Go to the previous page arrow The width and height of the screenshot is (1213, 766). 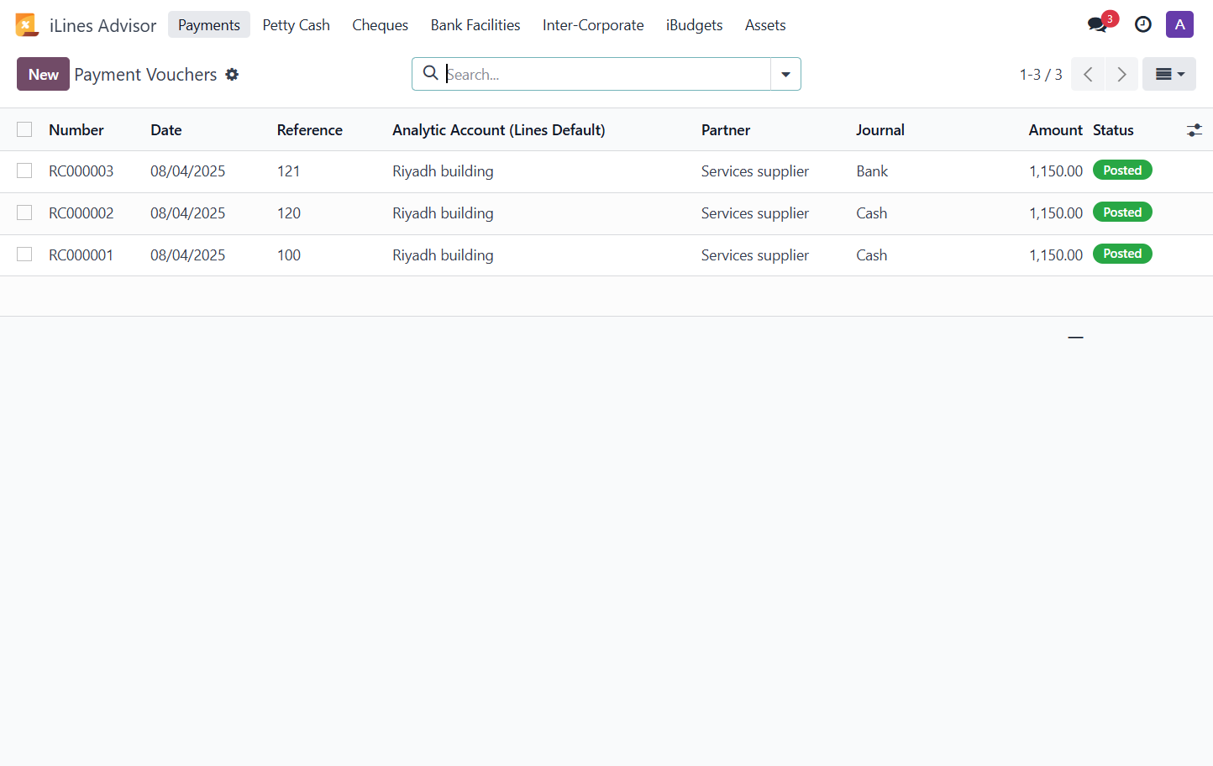click(x=1088, y=74)
